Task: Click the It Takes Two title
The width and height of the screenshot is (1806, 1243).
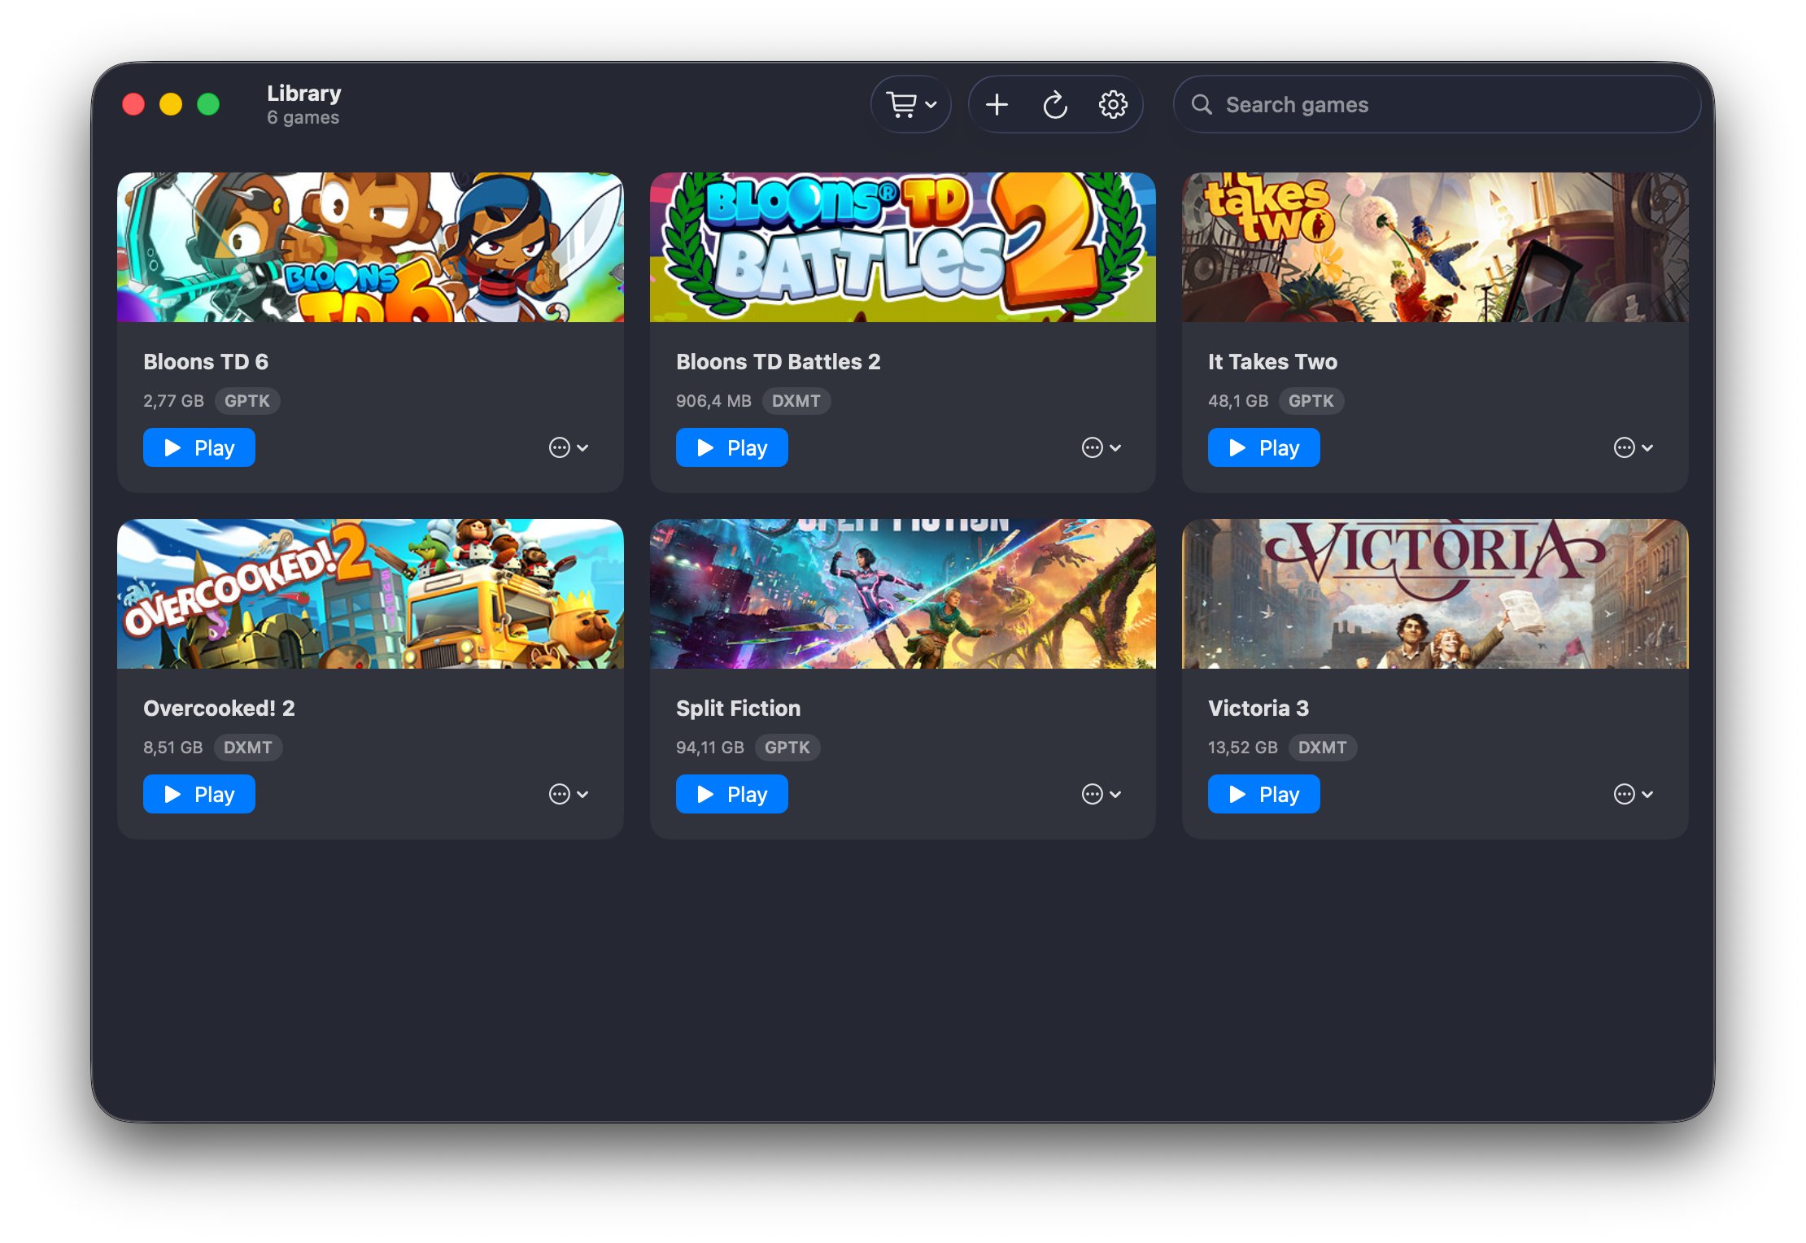Action: coord(1273,362)
